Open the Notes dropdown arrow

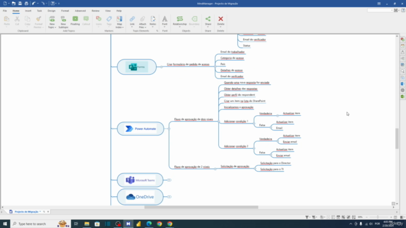(152, 27)
